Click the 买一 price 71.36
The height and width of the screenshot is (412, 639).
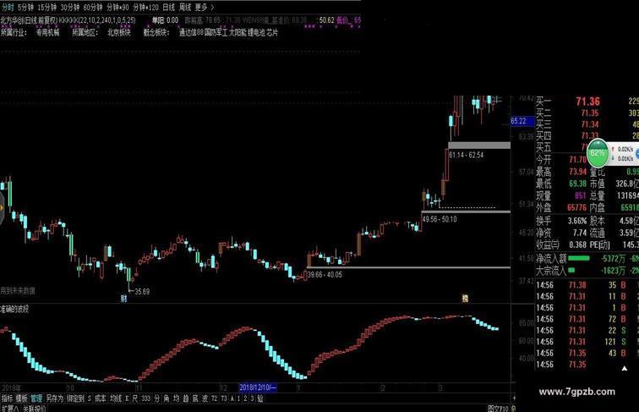point(587,102)
